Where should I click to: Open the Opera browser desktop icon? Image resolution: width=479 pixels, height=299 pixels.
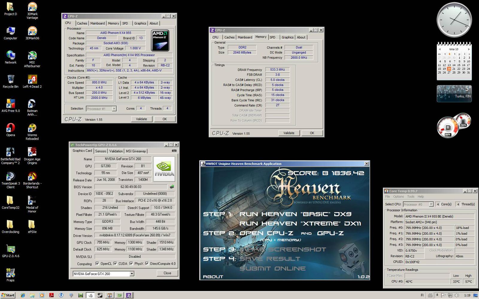pyautogui.click(x=10, y=130)
